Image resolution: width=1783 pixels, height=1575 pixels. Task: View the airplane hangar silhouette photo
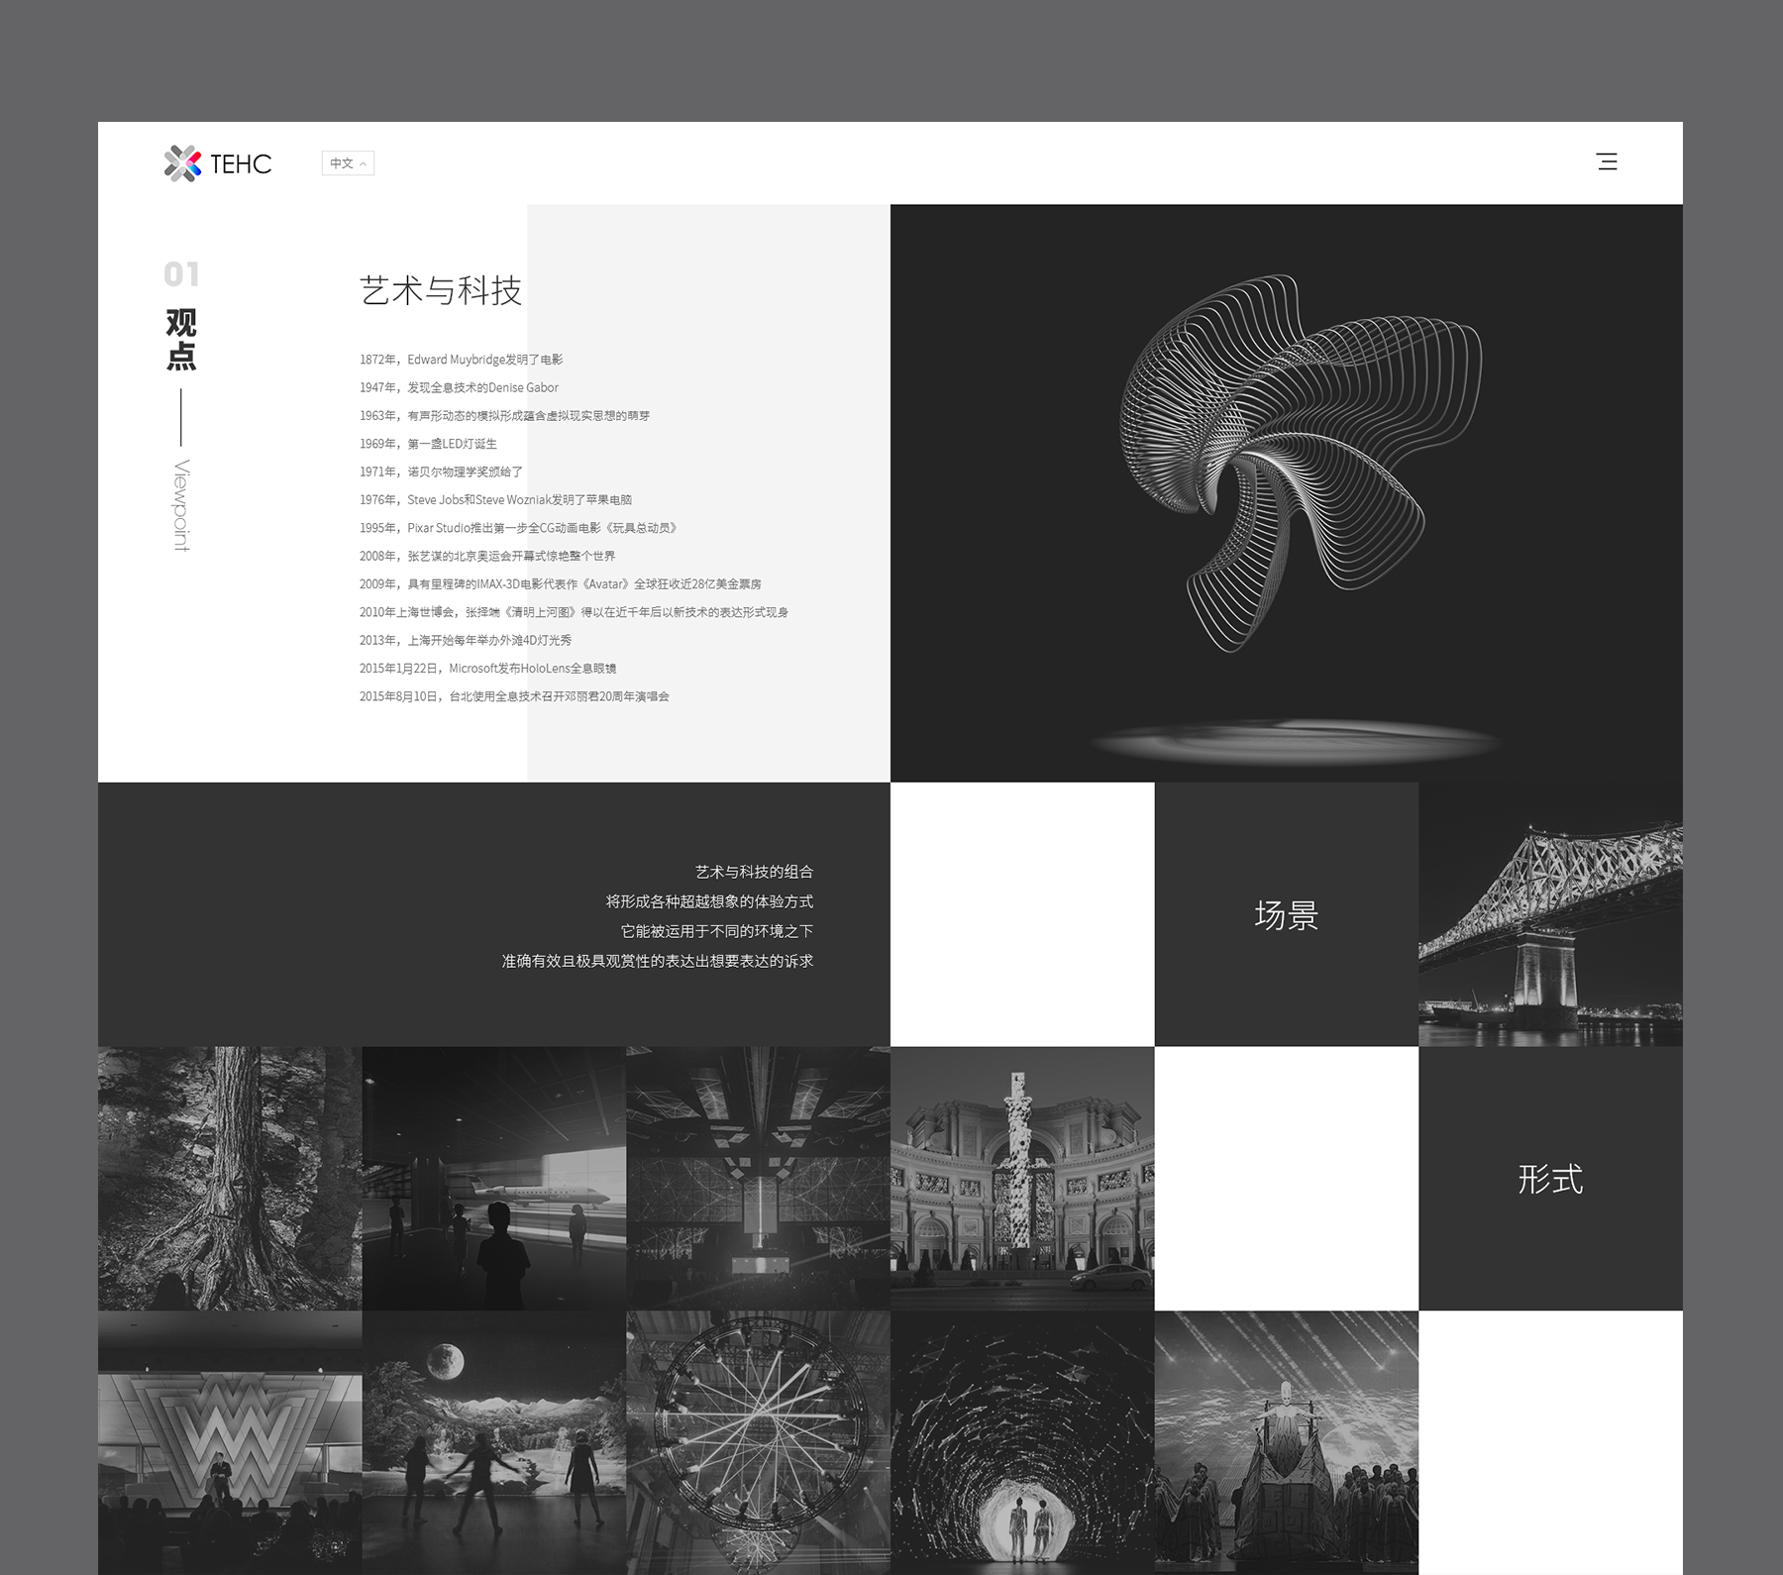pos(493,1179)
